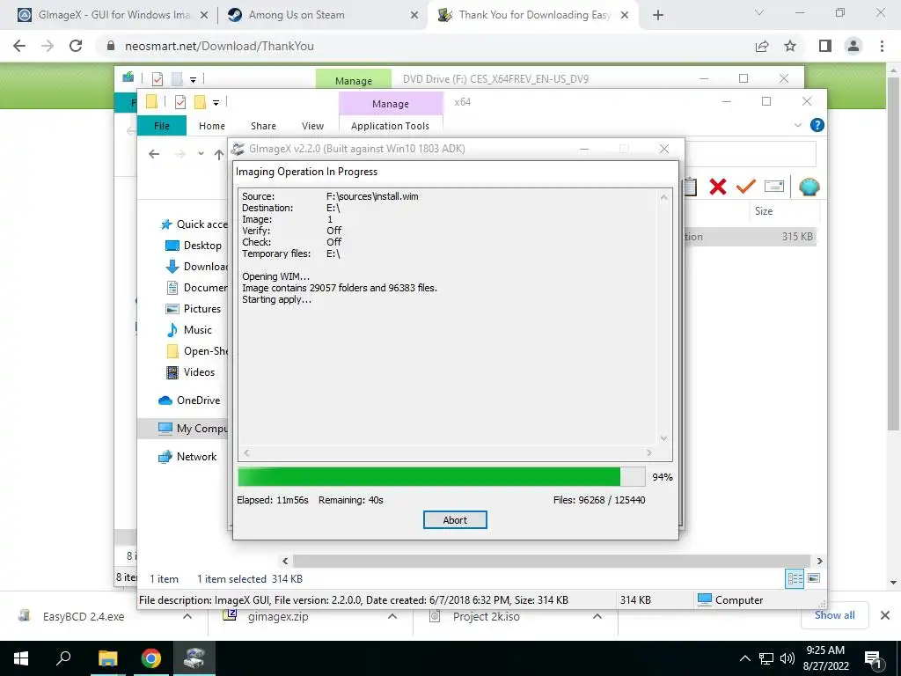
Task: Open the volume control in system tray
Action: tap(787, 658)
